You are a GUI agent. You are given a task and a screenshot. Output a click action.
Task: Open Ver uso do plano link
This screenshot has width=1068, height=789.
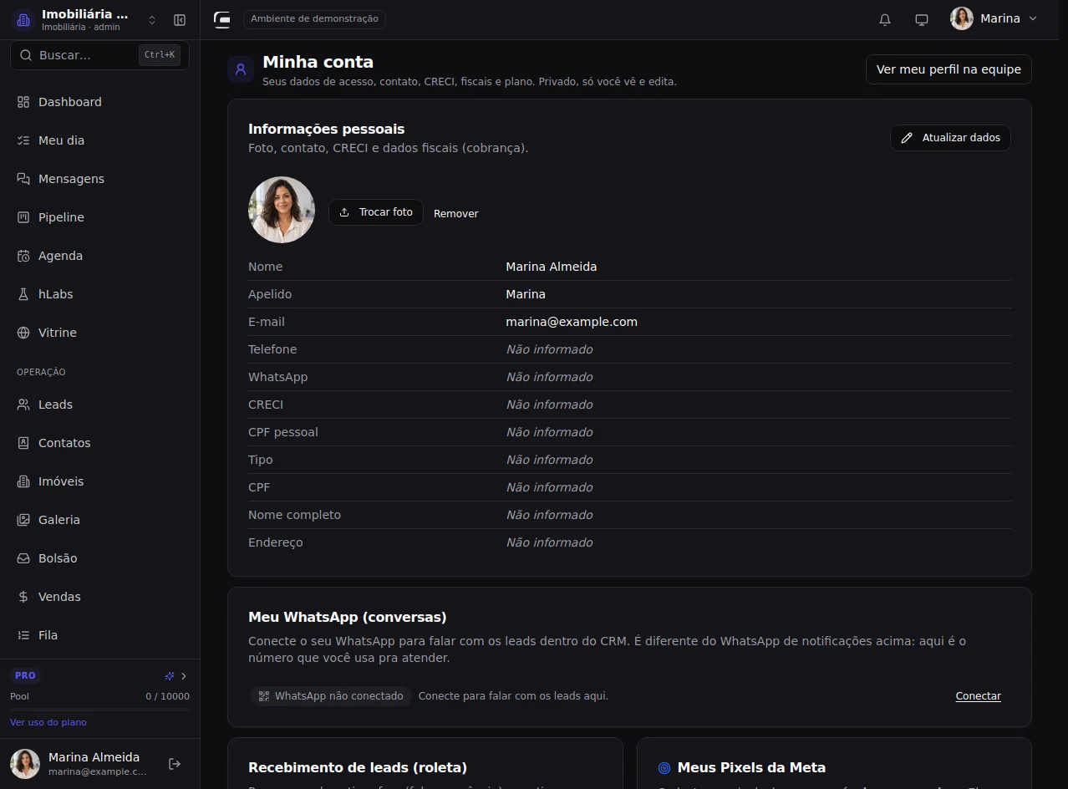click(48, 722)
